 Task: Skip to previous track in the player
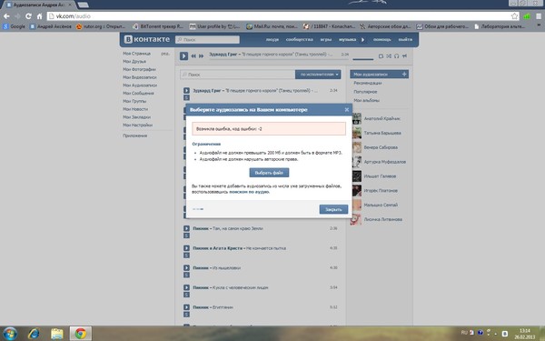coord(193,55)
